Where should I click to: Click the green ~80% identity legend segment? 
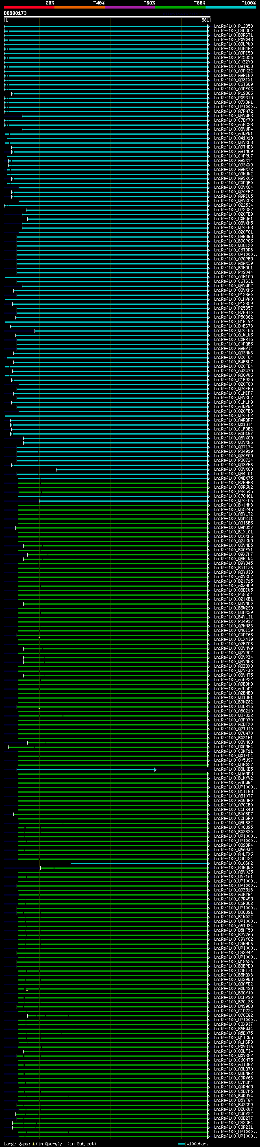click(x=180, y=7)
